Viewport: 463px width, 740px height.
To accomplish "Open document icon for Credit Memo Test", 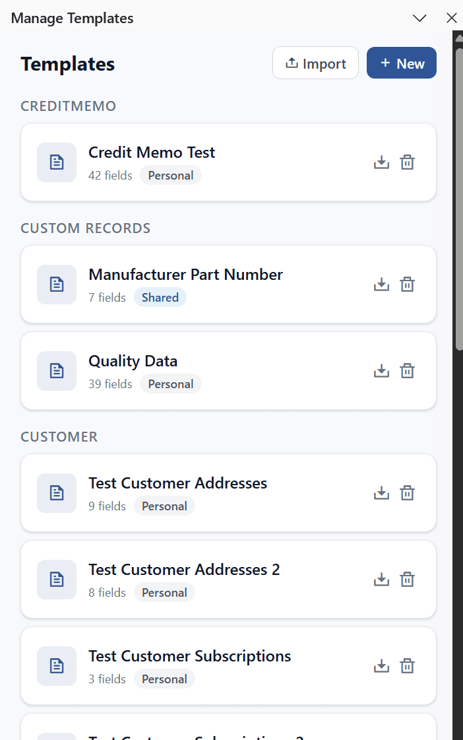I will point(57,162).
